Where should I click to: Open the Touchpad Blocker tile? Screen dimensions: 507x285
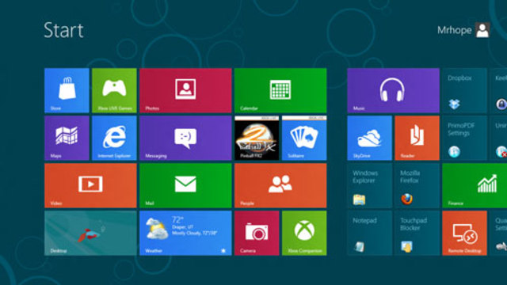point(417,233)
